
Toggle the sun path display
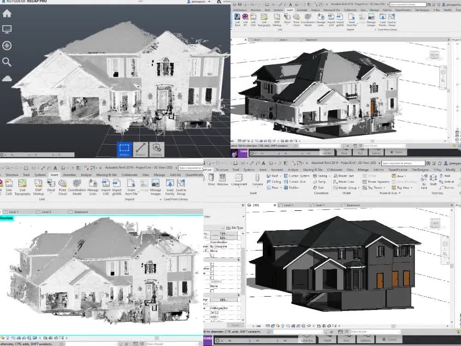(278, 326)
